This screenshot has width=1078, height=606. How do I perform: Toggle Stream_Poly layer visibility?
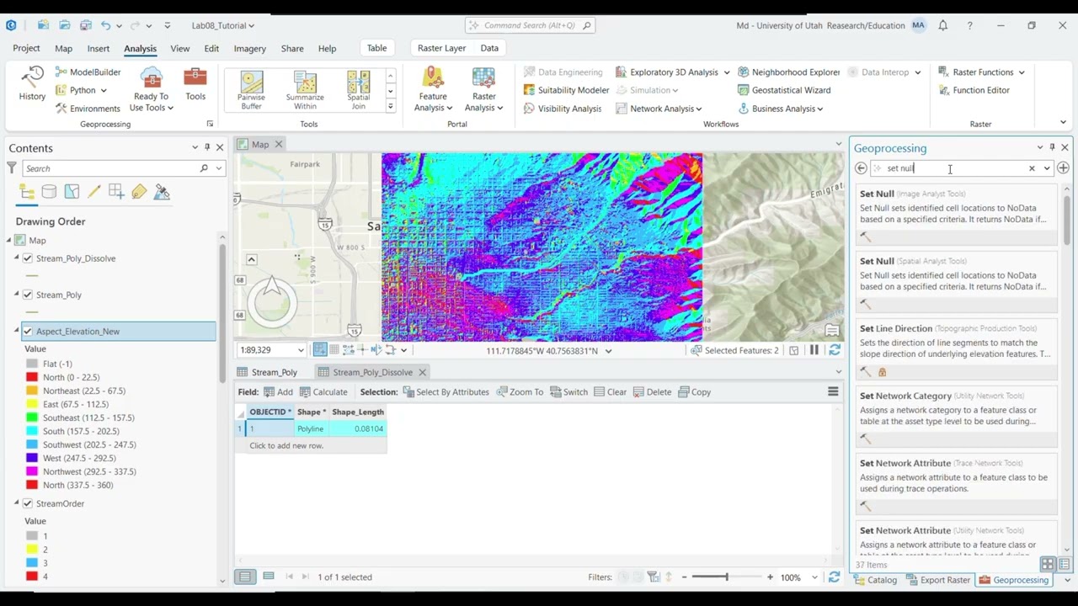(x=28, y=295)
